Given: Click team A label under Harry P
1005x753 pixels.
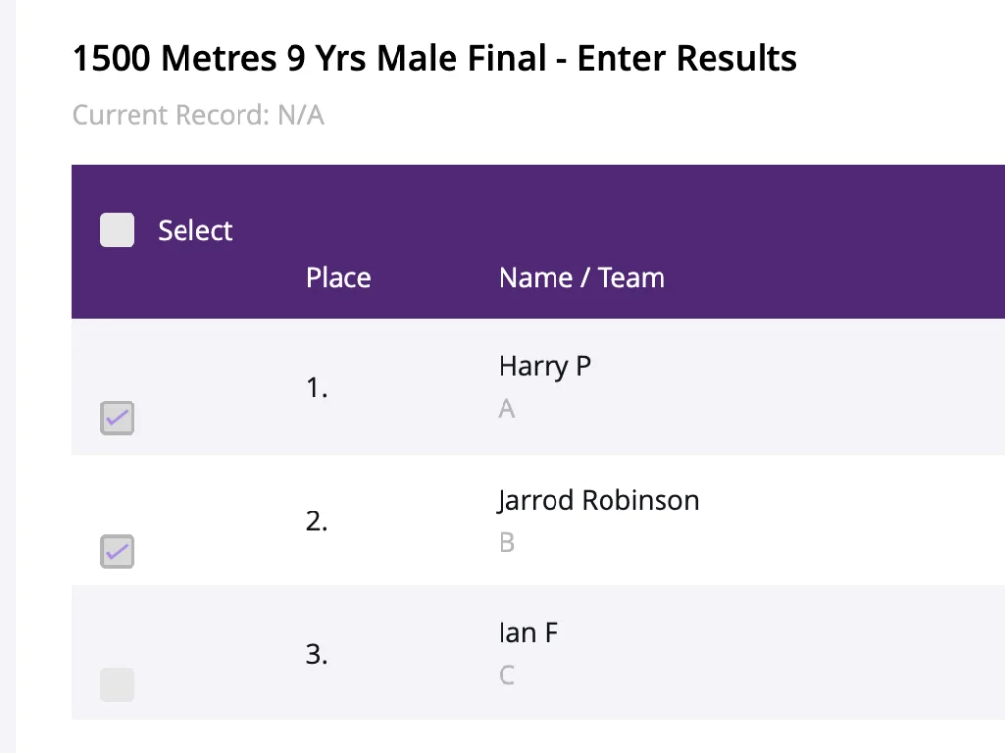Looking at the screenshot, I should coord(506,408).
